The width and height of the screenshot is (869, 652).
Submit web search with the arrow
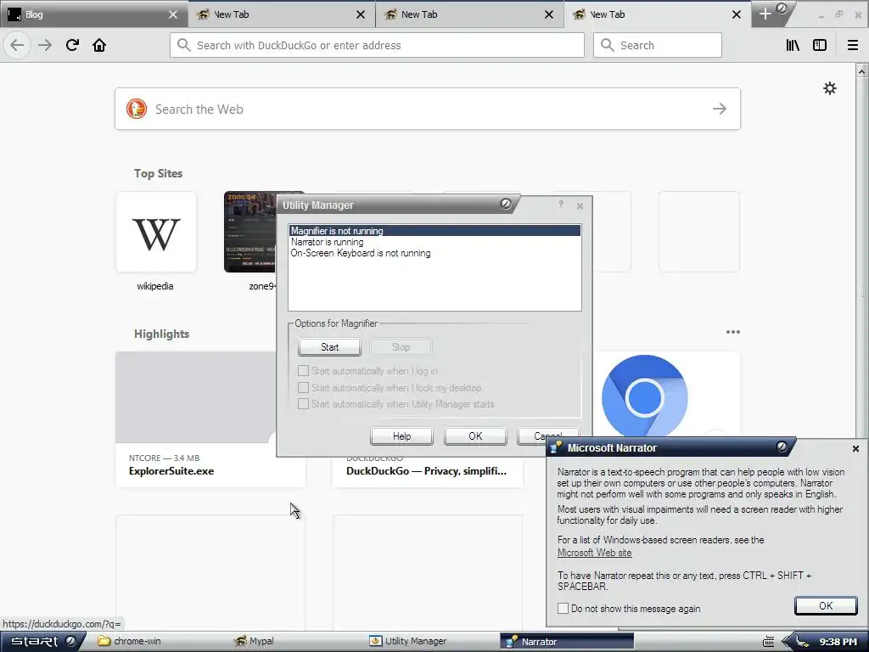tap(720, 109)
